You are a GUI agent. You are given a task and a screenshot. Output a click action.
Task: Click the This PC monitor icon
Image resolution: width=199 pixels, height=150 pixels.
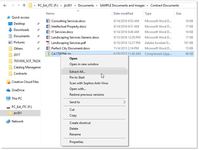pyautogui.click(x=8, y=99)
